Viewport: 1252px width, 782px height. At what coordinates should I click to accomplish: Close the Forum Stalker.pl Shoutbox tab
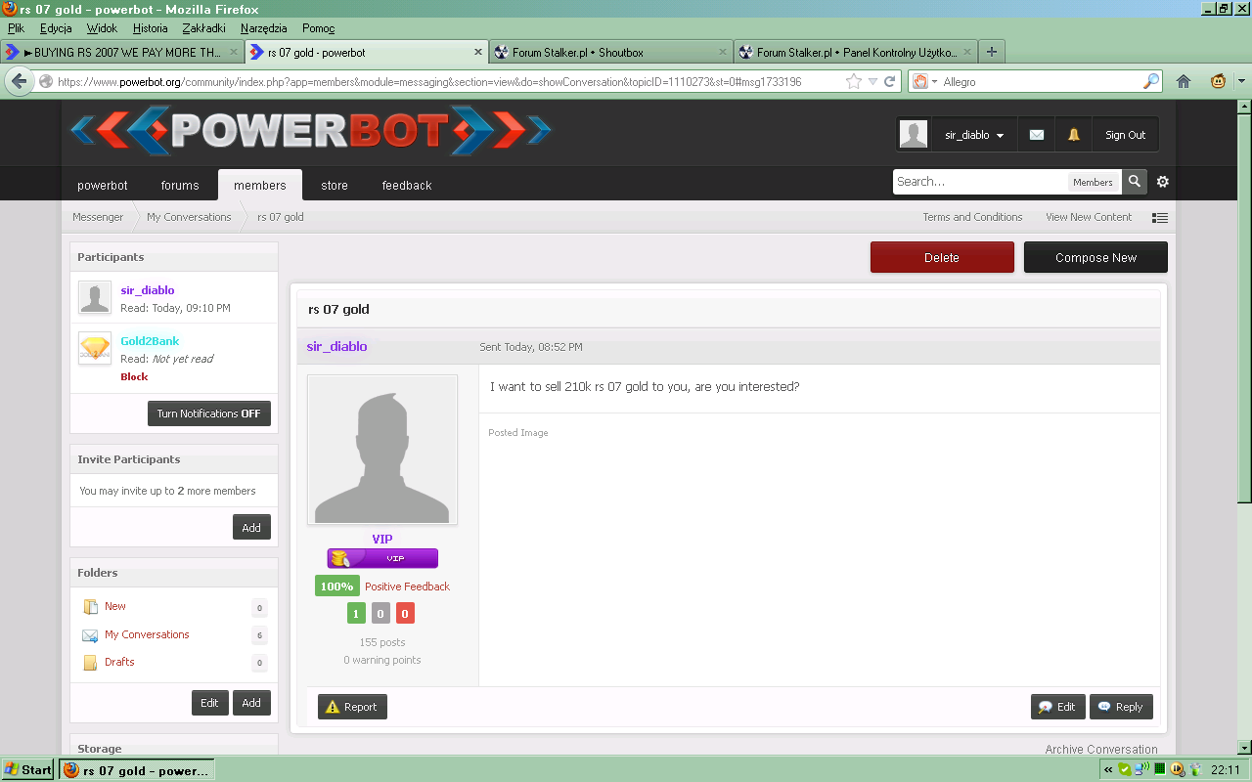click(723, 52)
